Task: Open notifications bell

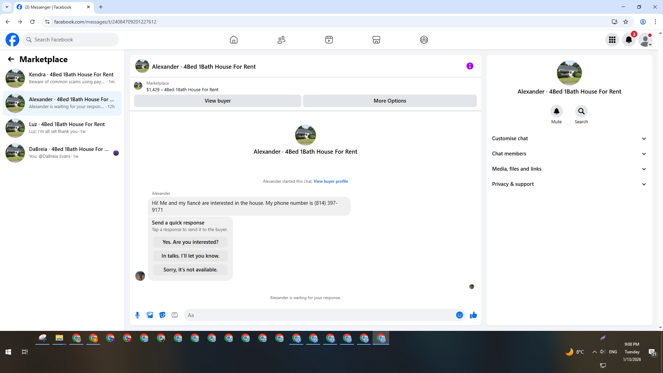Action: pyautogui.click(x=628, y=40)
